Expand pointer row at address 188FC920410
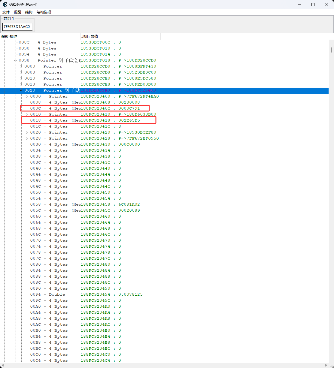The height and width of the screenshot is (368, 334). click(27, 114)
